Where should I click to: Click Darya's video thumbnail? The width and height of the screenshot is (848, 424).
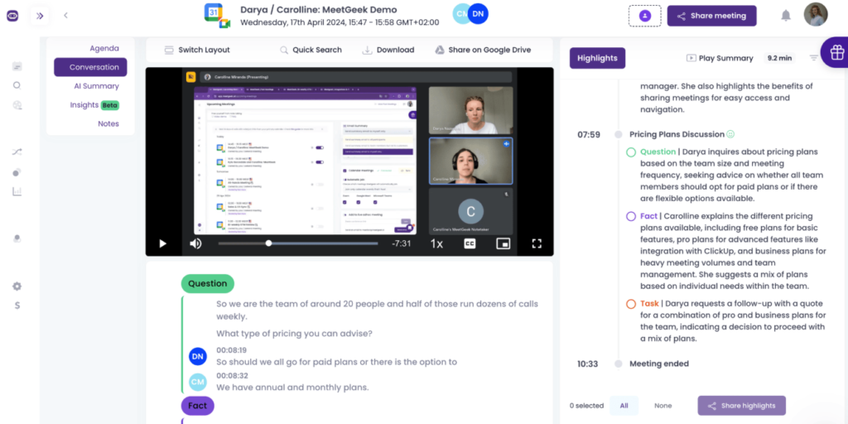pos(470,110)
